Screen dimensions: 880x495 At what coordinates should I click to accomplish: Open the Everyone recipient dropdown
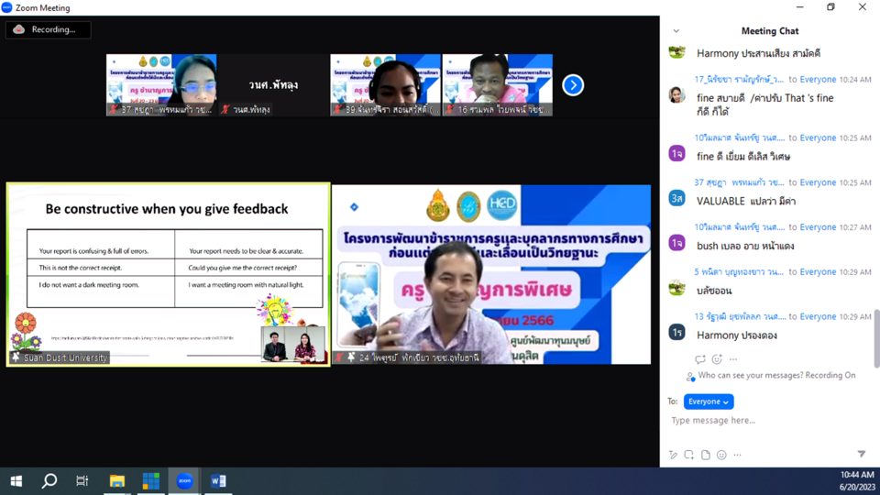(x=709, y=401)
